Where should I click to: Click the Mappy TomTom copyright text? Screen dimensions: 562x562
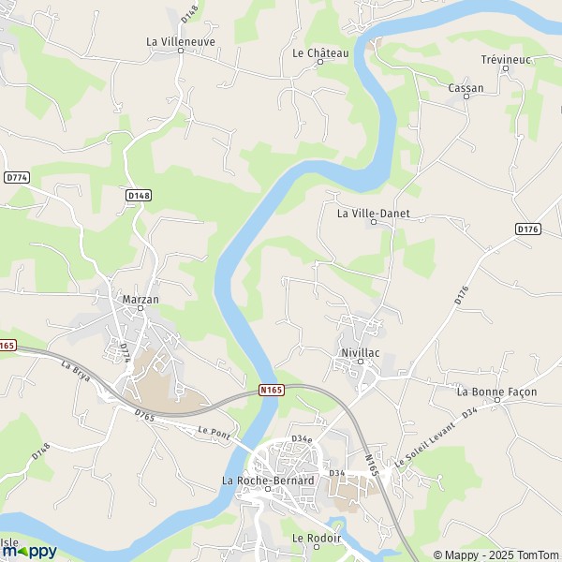click(497, 555)
